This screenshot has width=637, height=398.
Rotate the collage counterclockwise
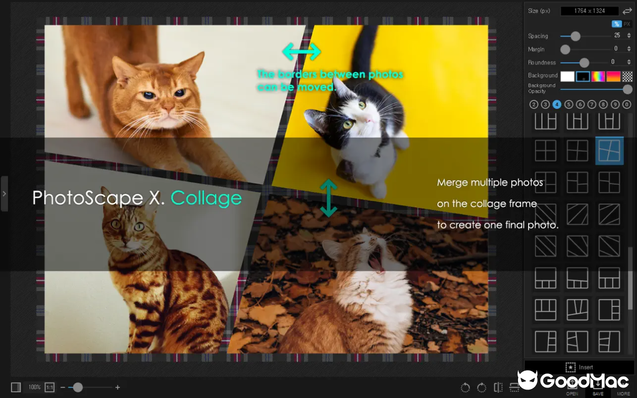tap(465, 388)
